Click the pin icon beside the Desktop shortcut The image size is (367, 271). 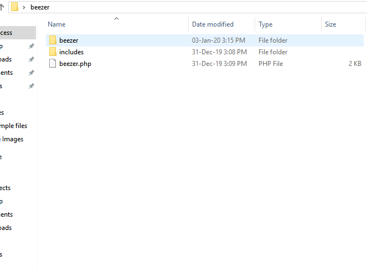click(32, 47)
